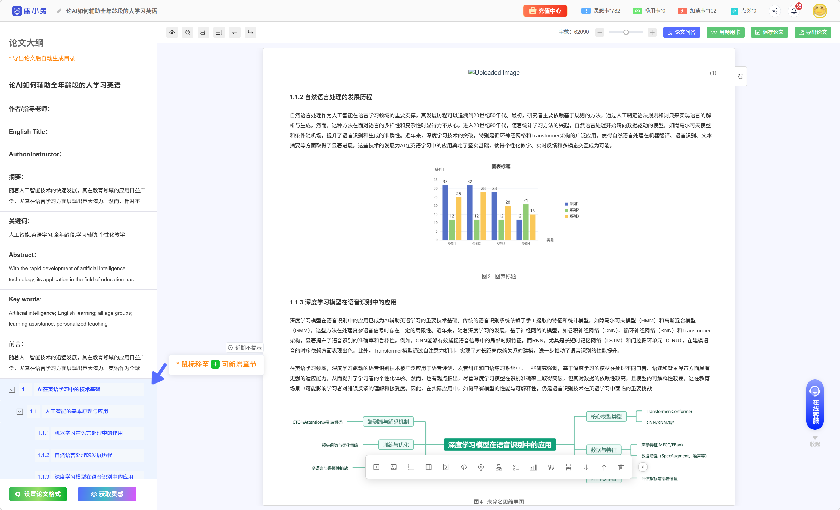This screenshot has height=510, width=840.
Task: Collapse section 1.1 in outline
Action: tap(20, 412)
